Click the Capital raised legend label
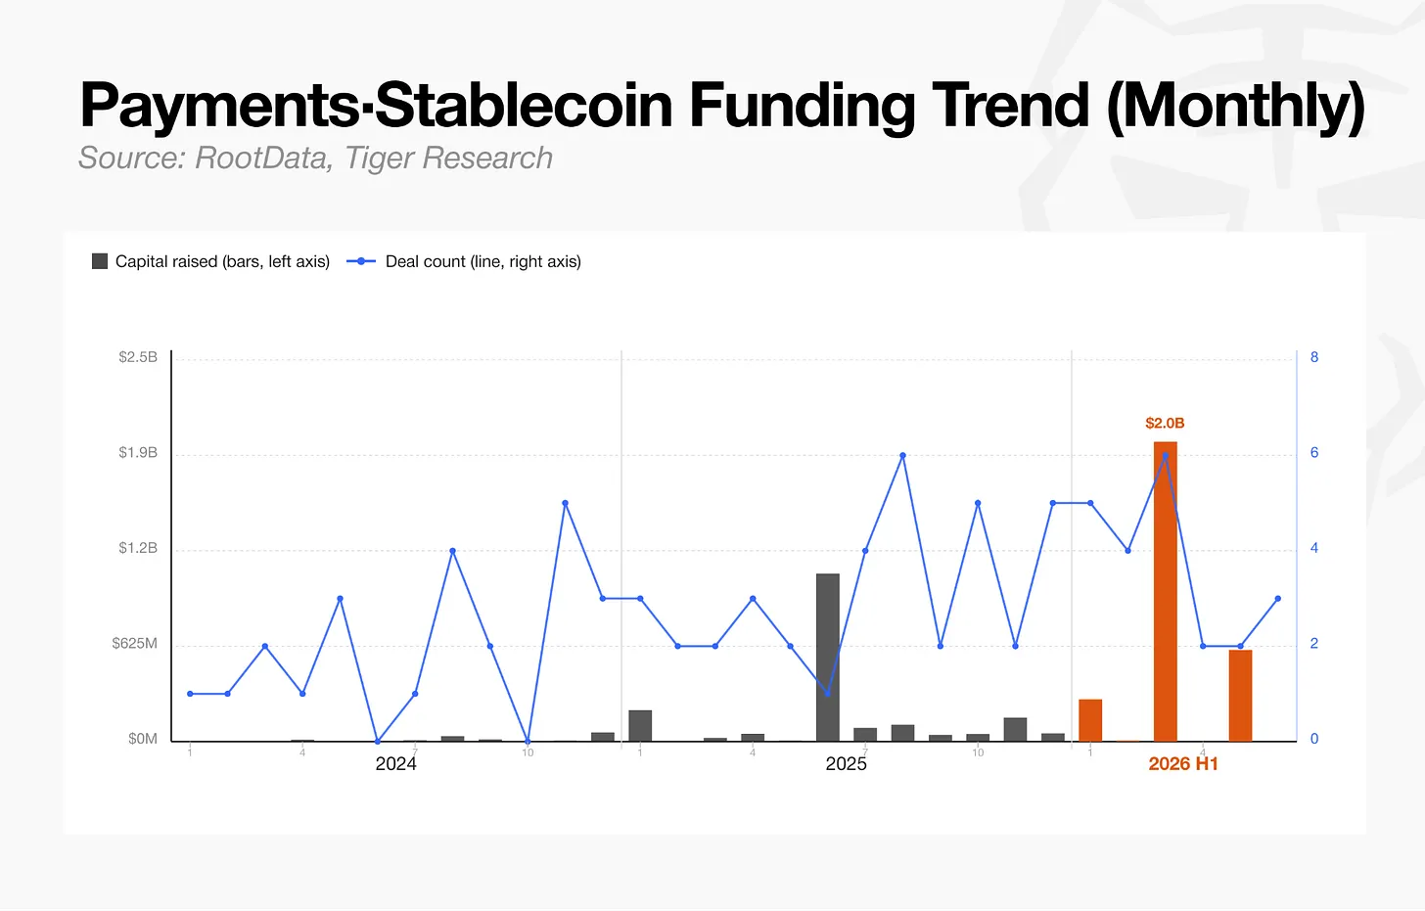This screenshot has height=911, width=1425. [222, 261]
